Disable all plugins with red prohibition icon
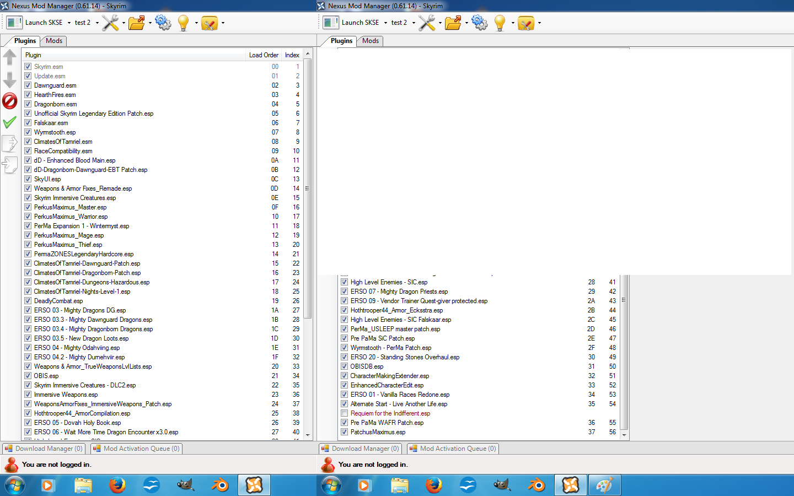The height and width of the screenshot is (496, 794). 10,101
